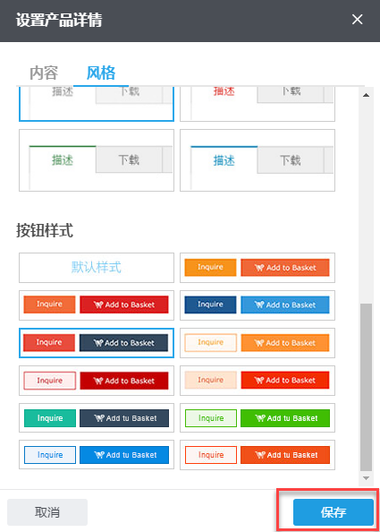Select blue outlined Inquire with blue basket style
The width and height of the screenshot is (380, 532).
pos(97,455)
